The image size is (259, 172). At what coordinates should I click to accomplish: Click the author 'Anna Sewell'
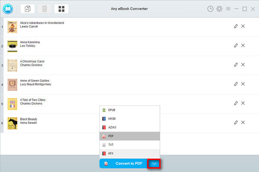click(x=28, y=123)
